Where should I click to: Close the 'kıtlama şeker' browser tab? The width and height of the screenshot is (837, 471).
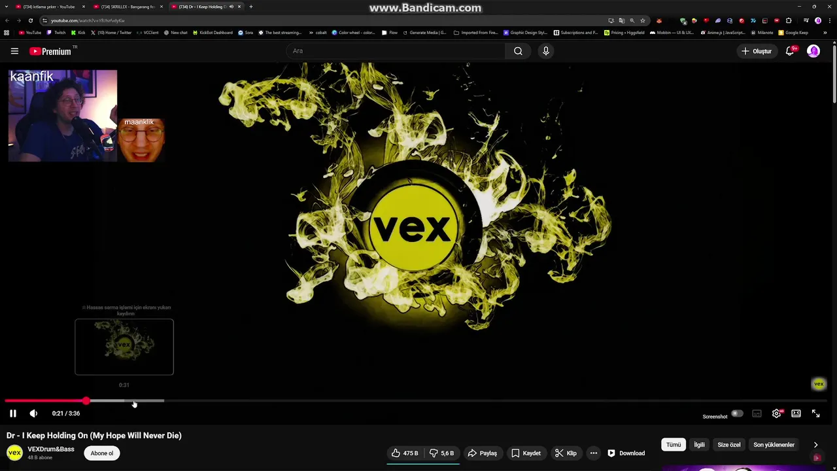click(84, 7)
